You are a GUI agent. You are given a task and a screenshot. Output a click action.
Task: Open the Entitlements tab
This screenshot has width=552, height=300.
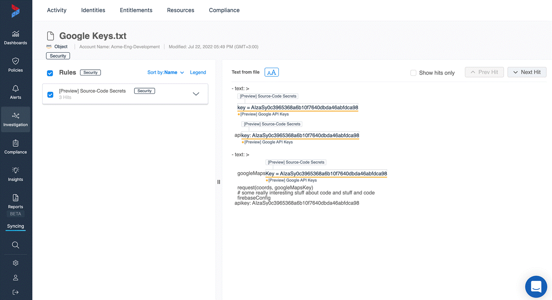[x=136, y=10]
